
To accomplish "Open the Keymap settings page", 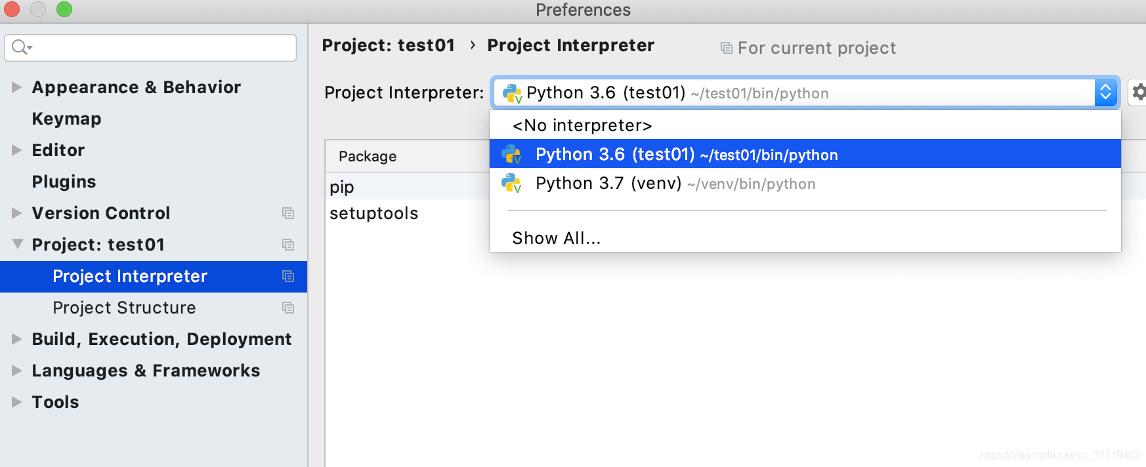I will (66, 119).
